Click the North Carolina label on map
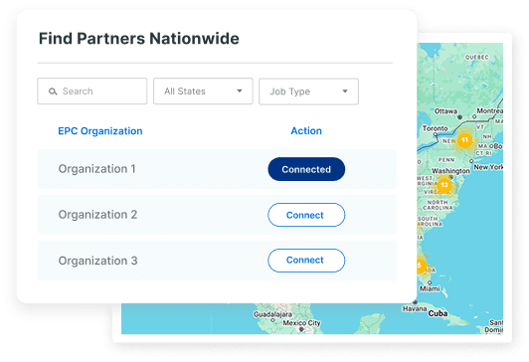Viewport: 529px width, 362px height. click(438, 205)
